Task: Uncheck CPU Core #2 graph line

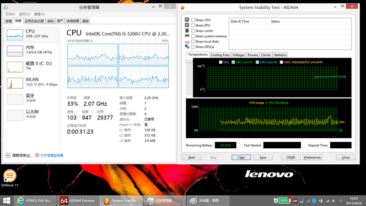Action: pos(257,62)
